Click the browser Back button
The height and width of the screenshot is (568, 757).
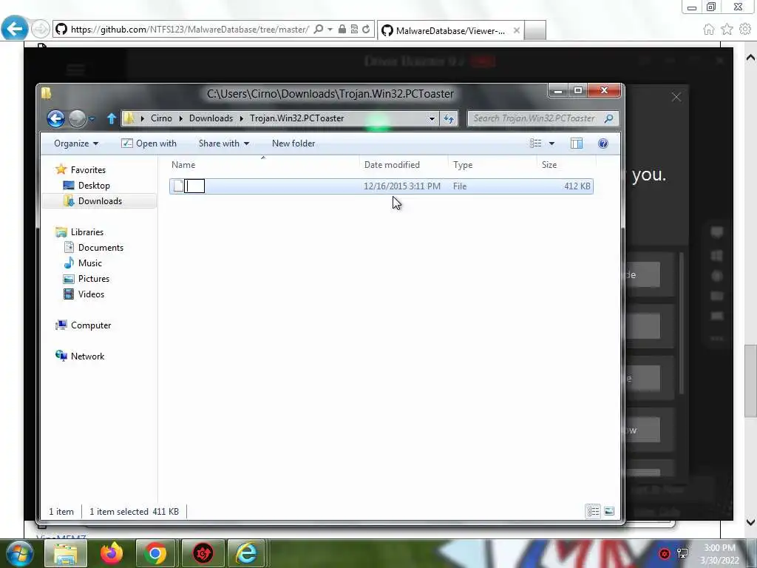coord(15,29)
